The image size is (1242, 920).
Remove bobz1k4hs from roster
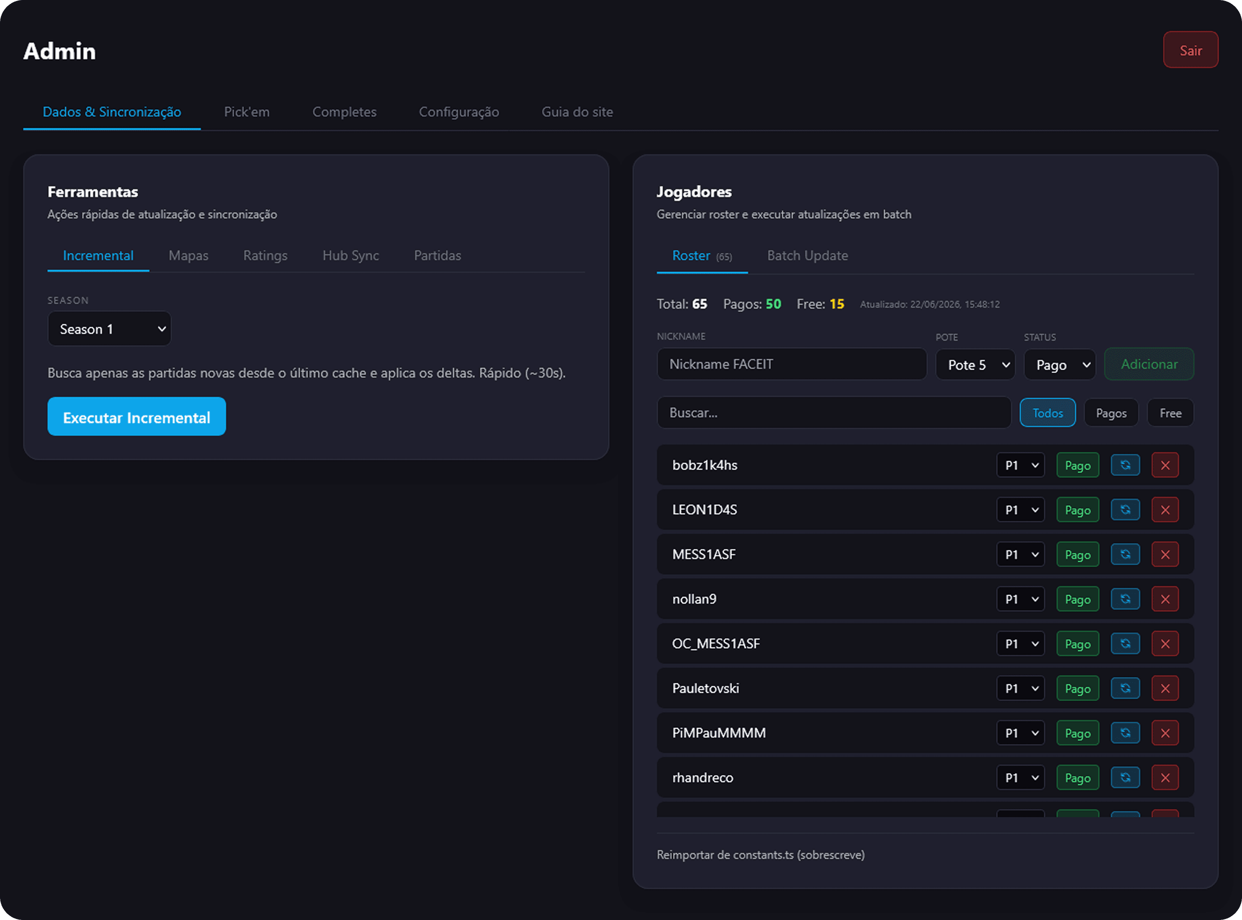1165,465
